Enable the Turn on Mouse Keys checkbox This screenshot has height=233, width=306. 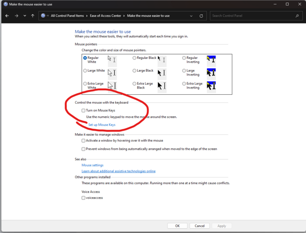84,111
